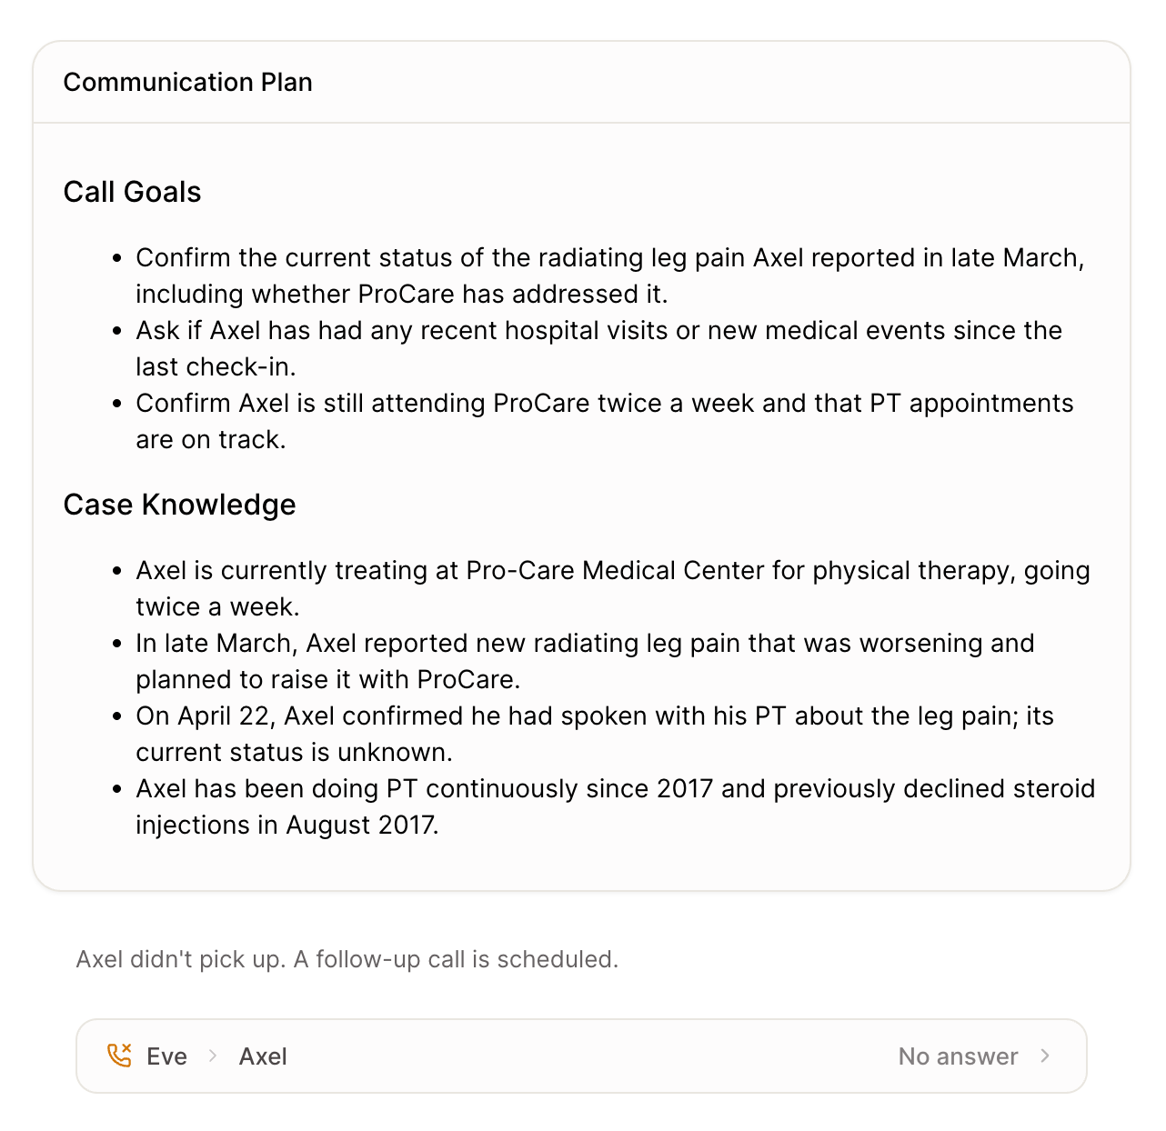Select the Axel recipient name
This screenshot has width=1166, height=1131.
[263, 1056]
